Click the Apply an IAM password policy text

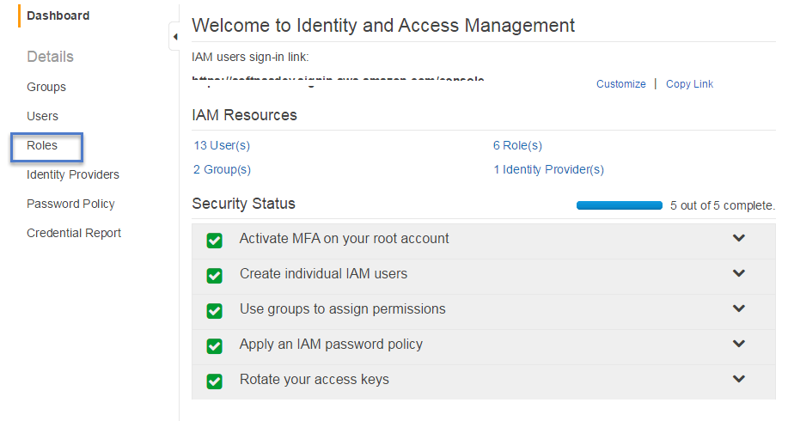click(331, 345)
